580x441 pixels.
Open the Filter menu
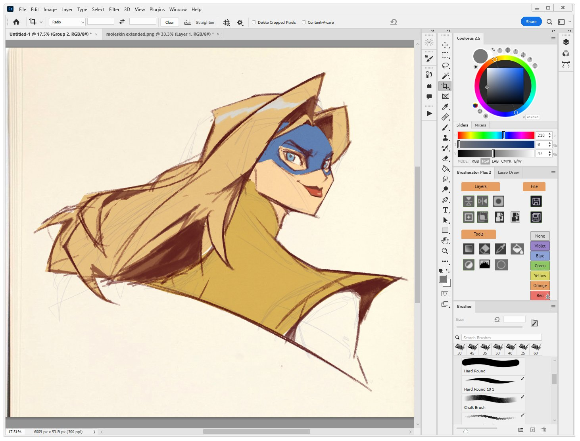point(114,10)
